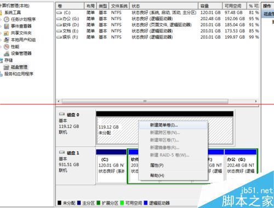Click the 192.06 GB free space cell
The image size is (274, 208).
click(235, 19)
